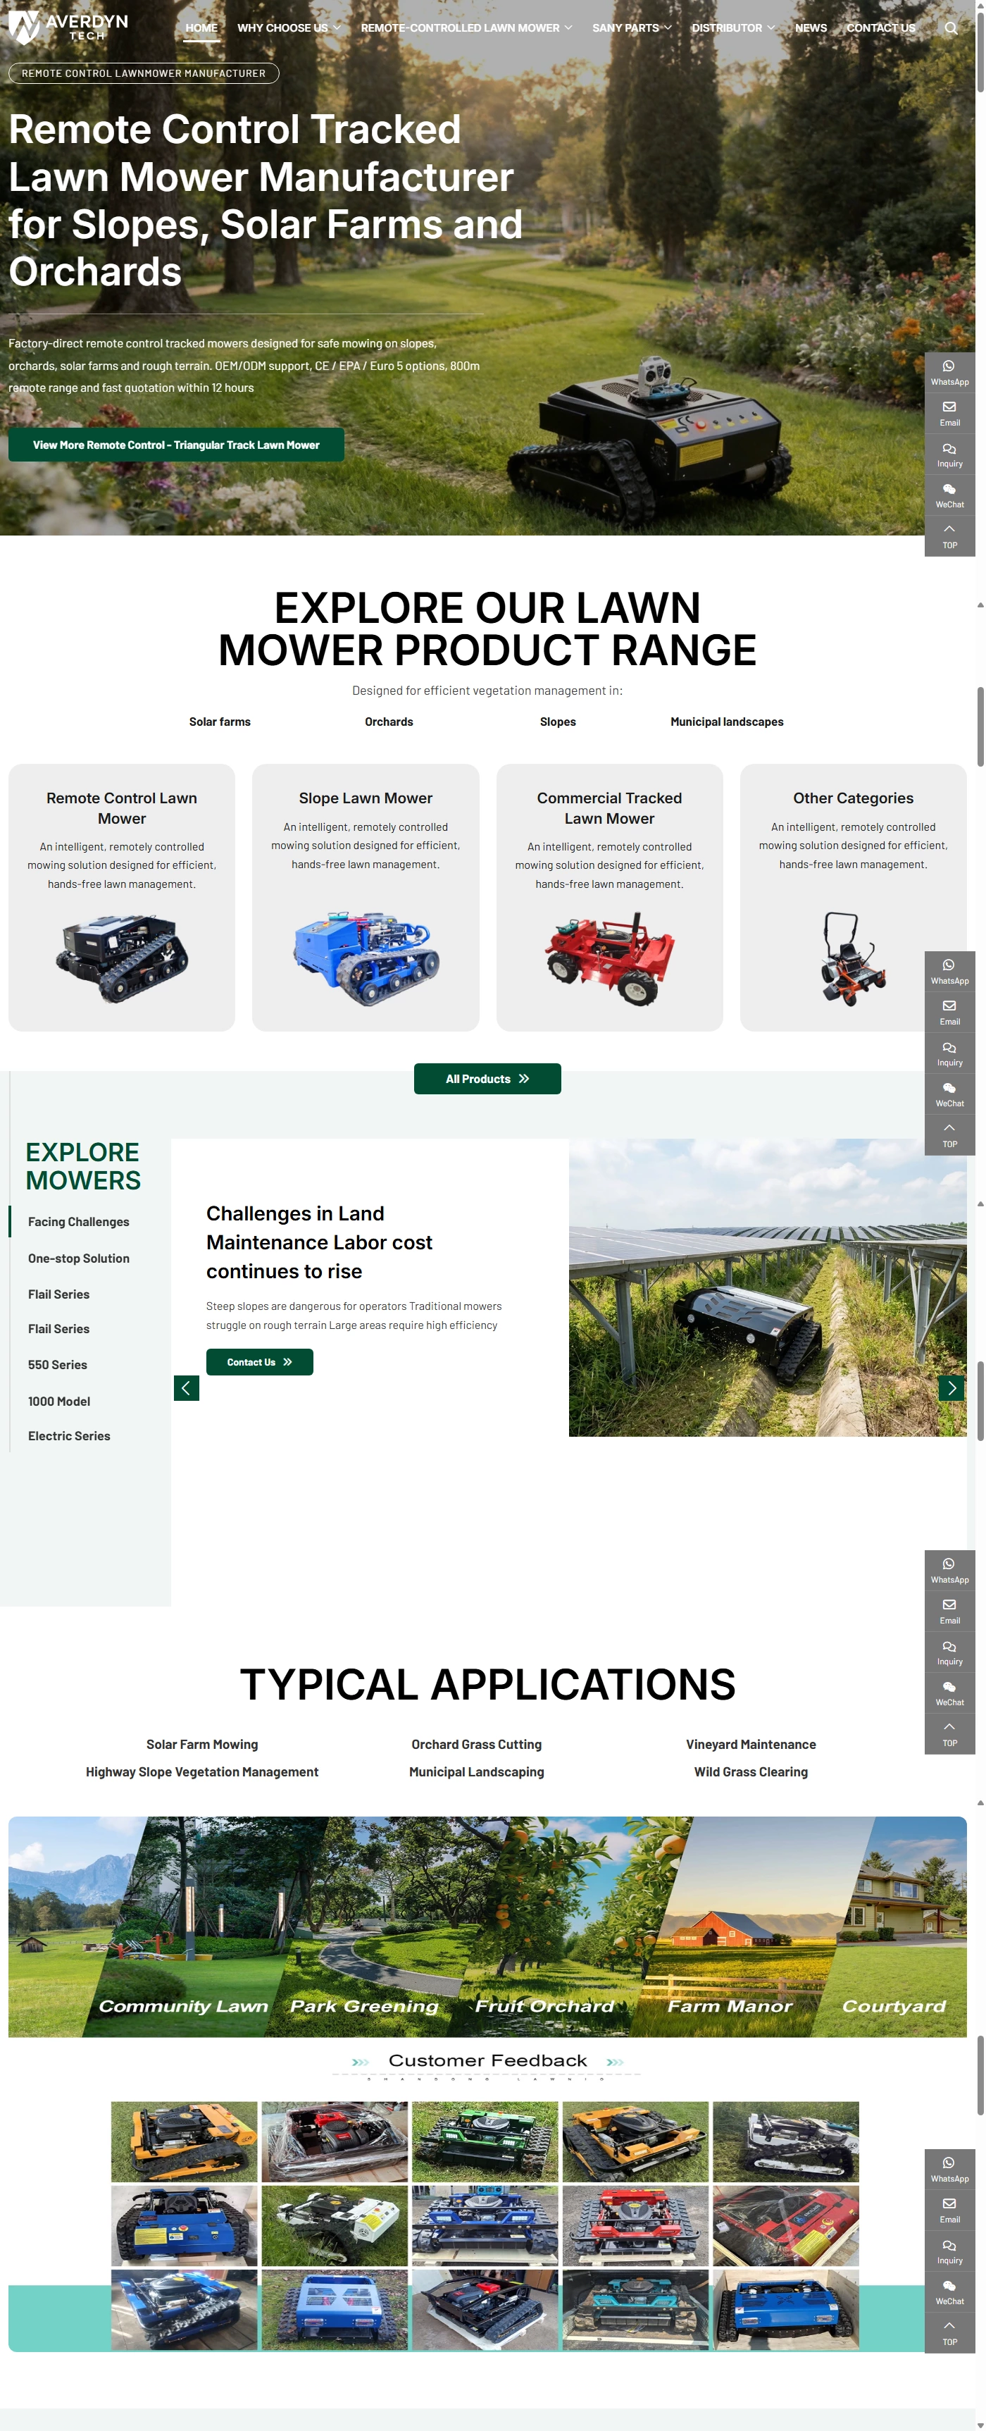Click the All Products button
The height and width of the screenshot is (2431, 986).
[488, 1080]
